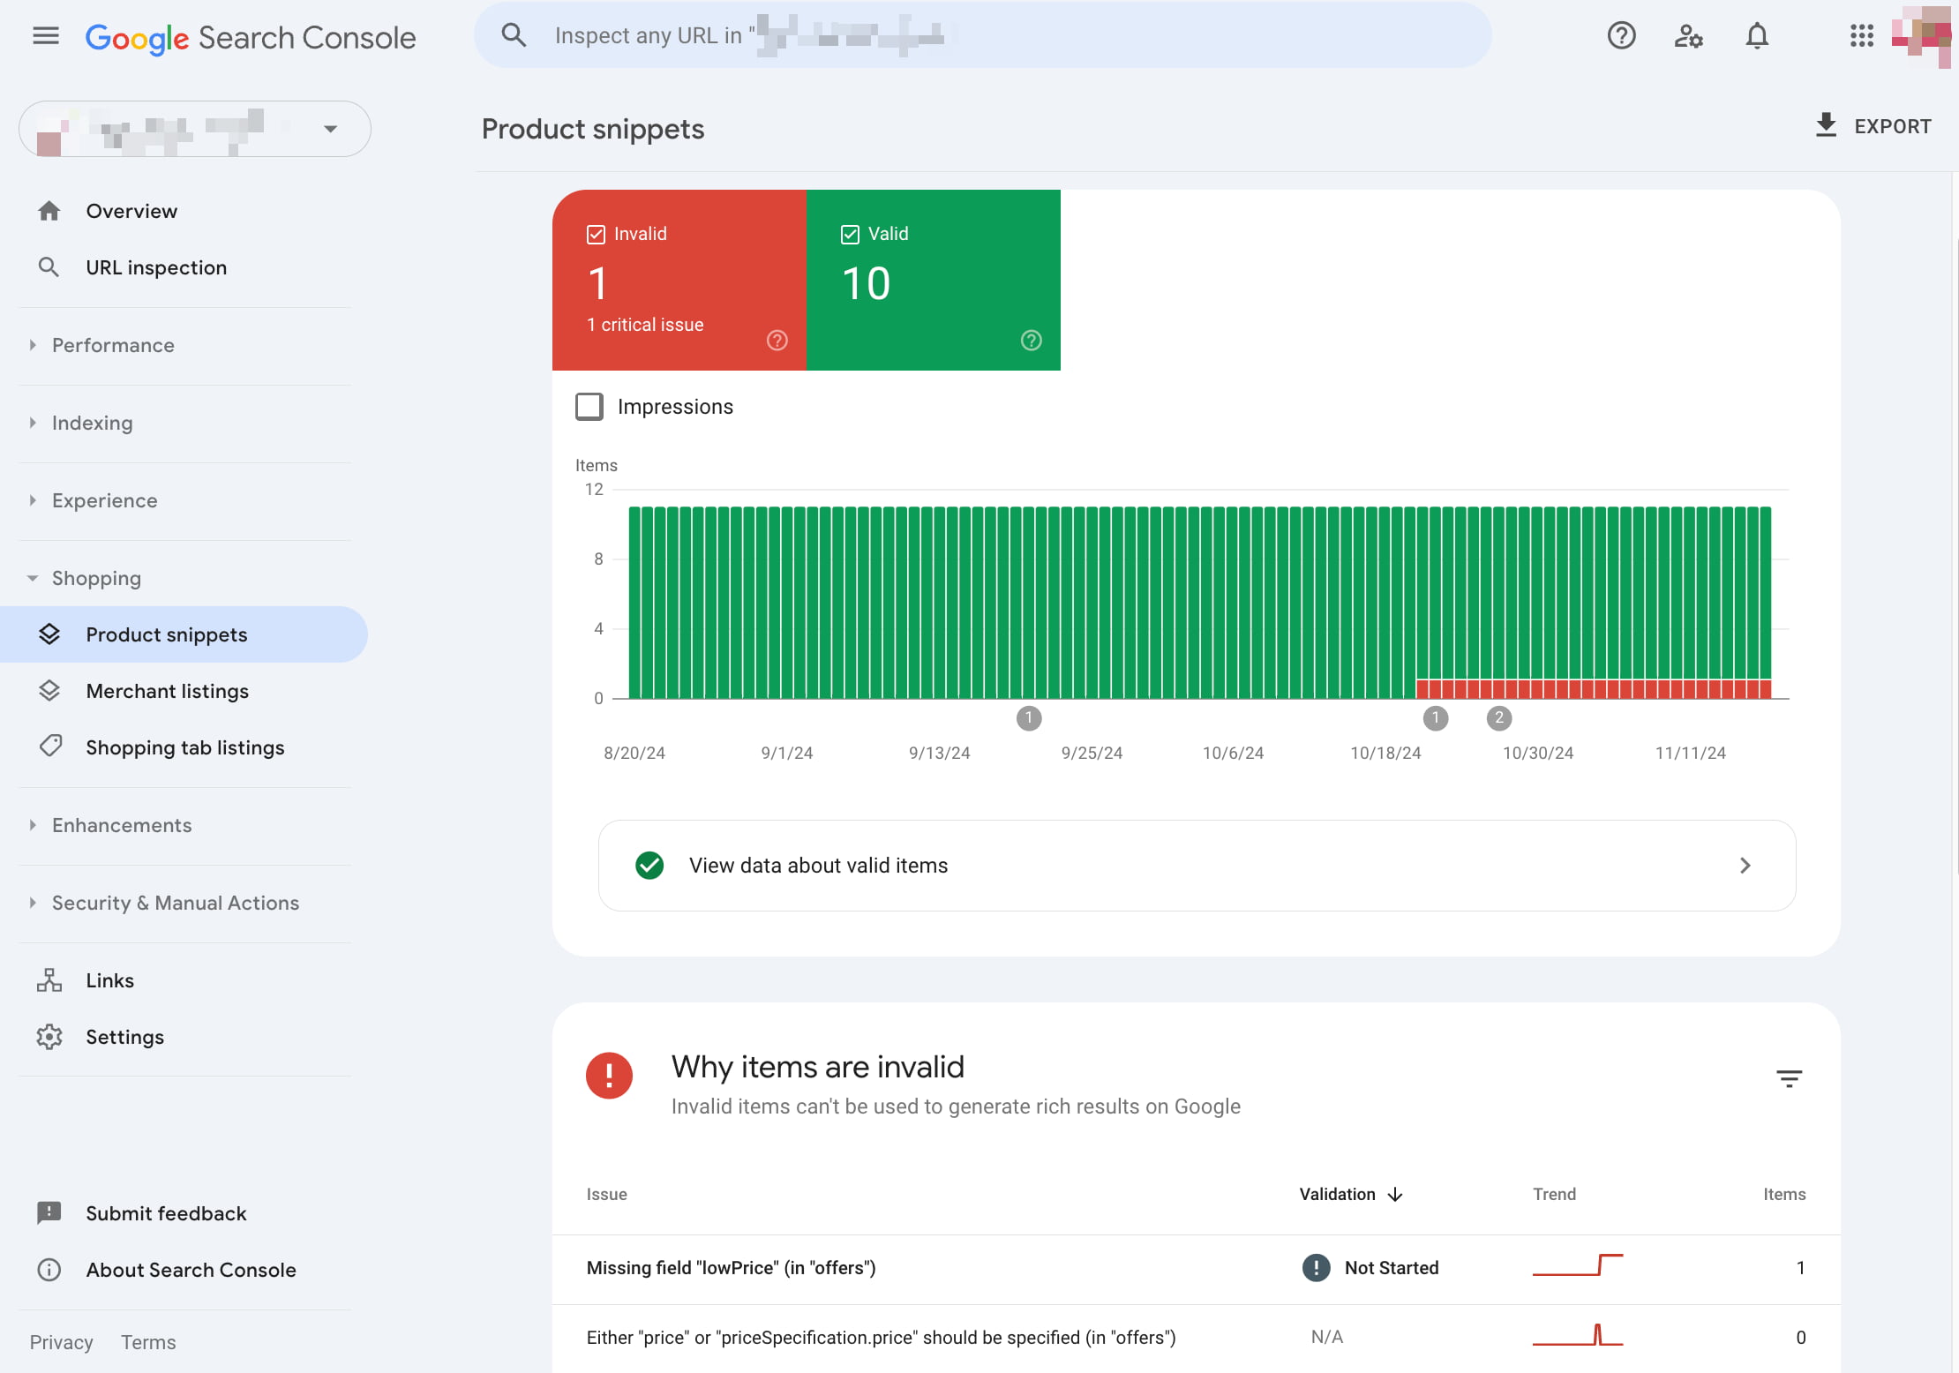Open the Help question mark icon
Screen dimensions: 1959x1373
[x=1621, y=35]
